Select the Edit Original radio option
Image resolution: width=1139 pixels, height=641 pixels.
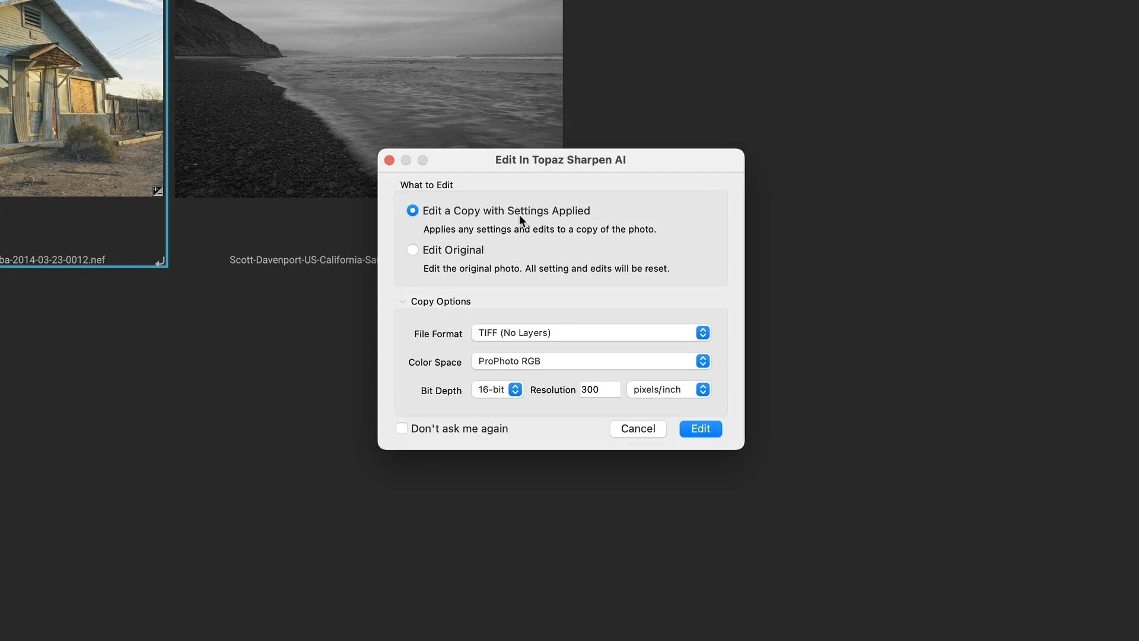pyautogui.click(x=412, y=250)
